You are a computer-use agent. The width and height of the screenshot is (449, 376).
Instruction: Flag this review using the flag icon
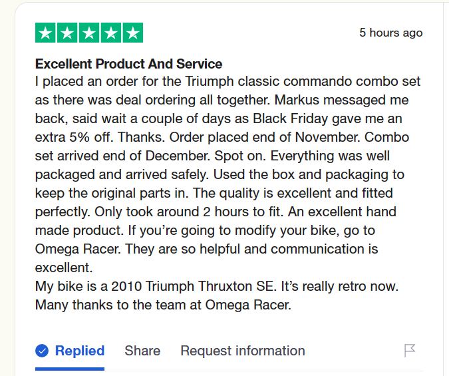point(410,351)
